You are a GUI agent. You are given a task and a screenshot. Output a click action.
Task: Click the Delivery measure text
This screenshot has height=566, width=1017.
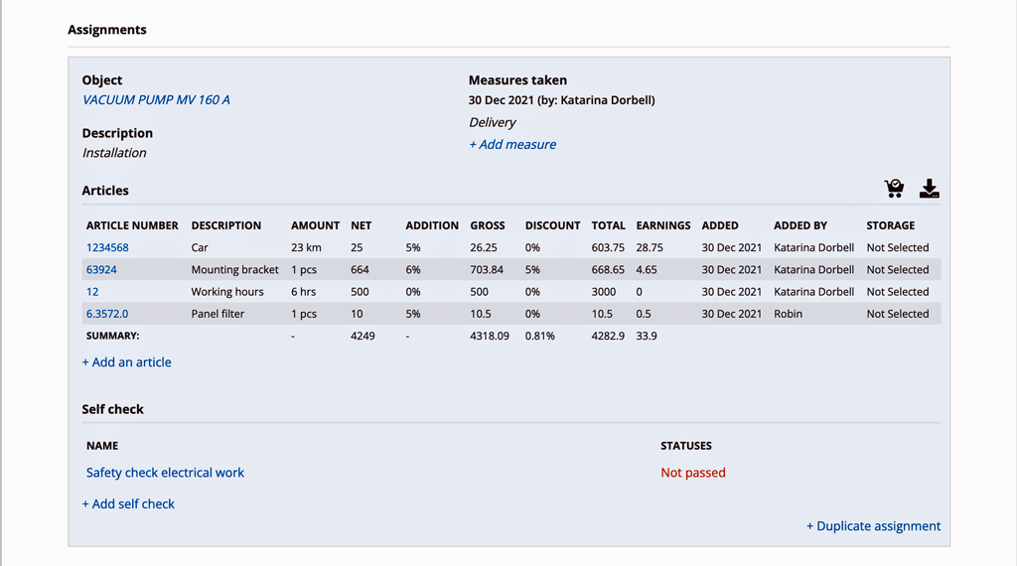493,122
